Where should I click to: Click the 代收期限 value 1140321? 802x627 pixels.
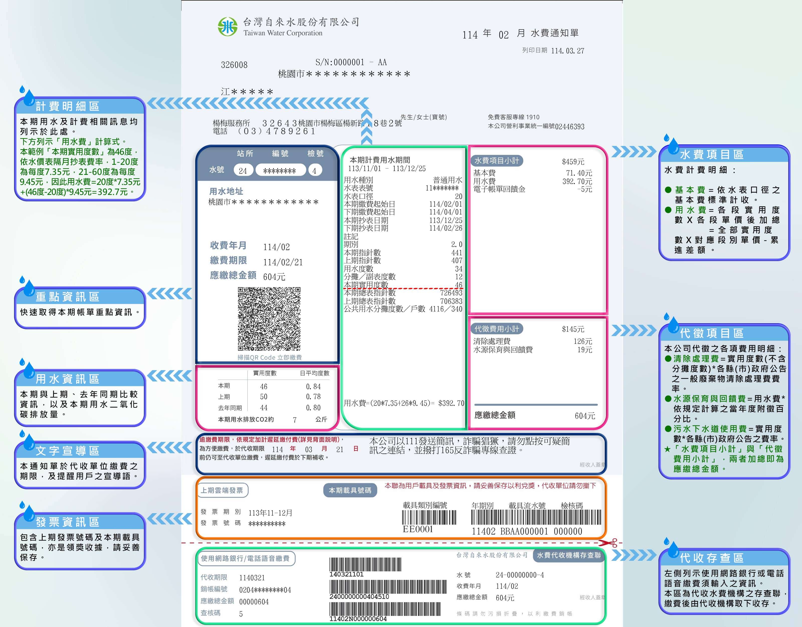coord(252,578)
